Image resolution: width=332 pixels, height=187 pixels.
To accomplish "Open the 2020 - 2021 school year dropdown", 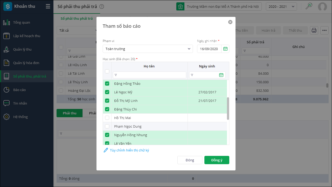I will tap(281, 6).
